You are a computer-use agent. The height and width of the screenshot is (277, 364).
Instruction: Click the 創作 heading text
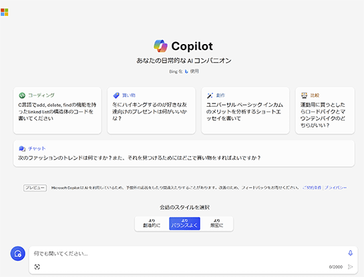click(x=220, y=95)
